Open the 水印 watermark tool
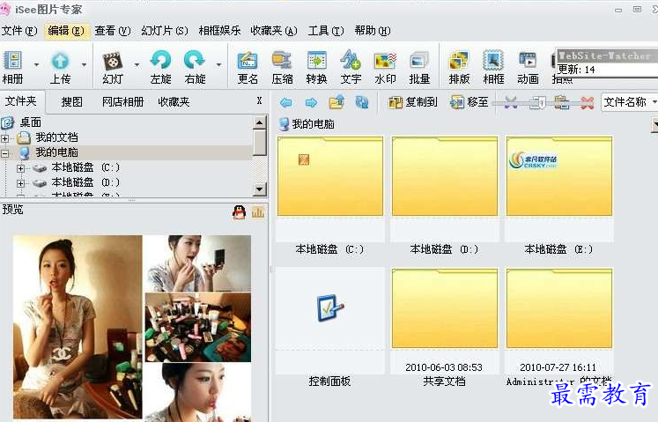The width and height of the screenshot is (658, 422). [x=385, y=67]
